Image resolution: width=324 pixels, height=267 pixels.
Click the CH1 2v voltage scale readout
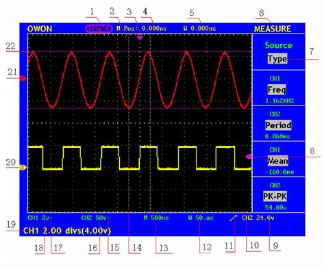[x=39, y=218]
